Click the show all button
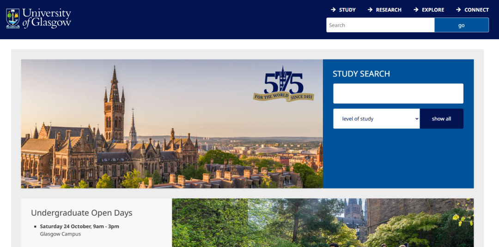This screenshot has height=247, width=499. tap(441, 119)
